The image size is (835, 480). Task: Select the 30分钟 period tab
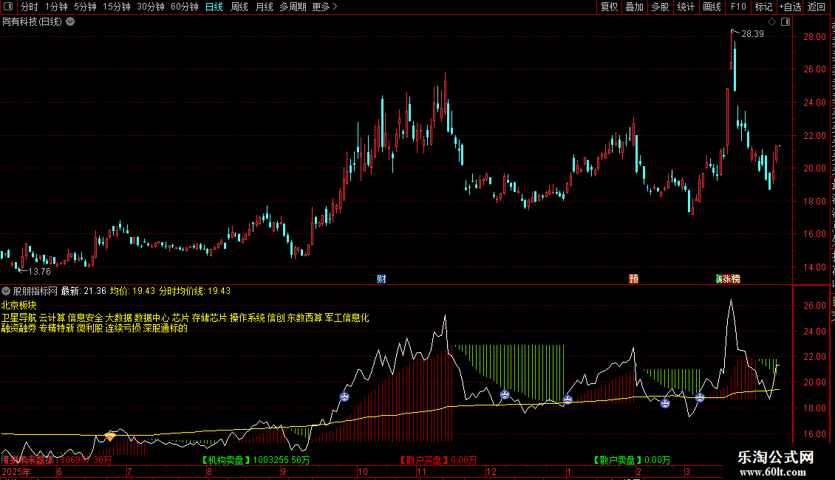[x=151, y=7]
